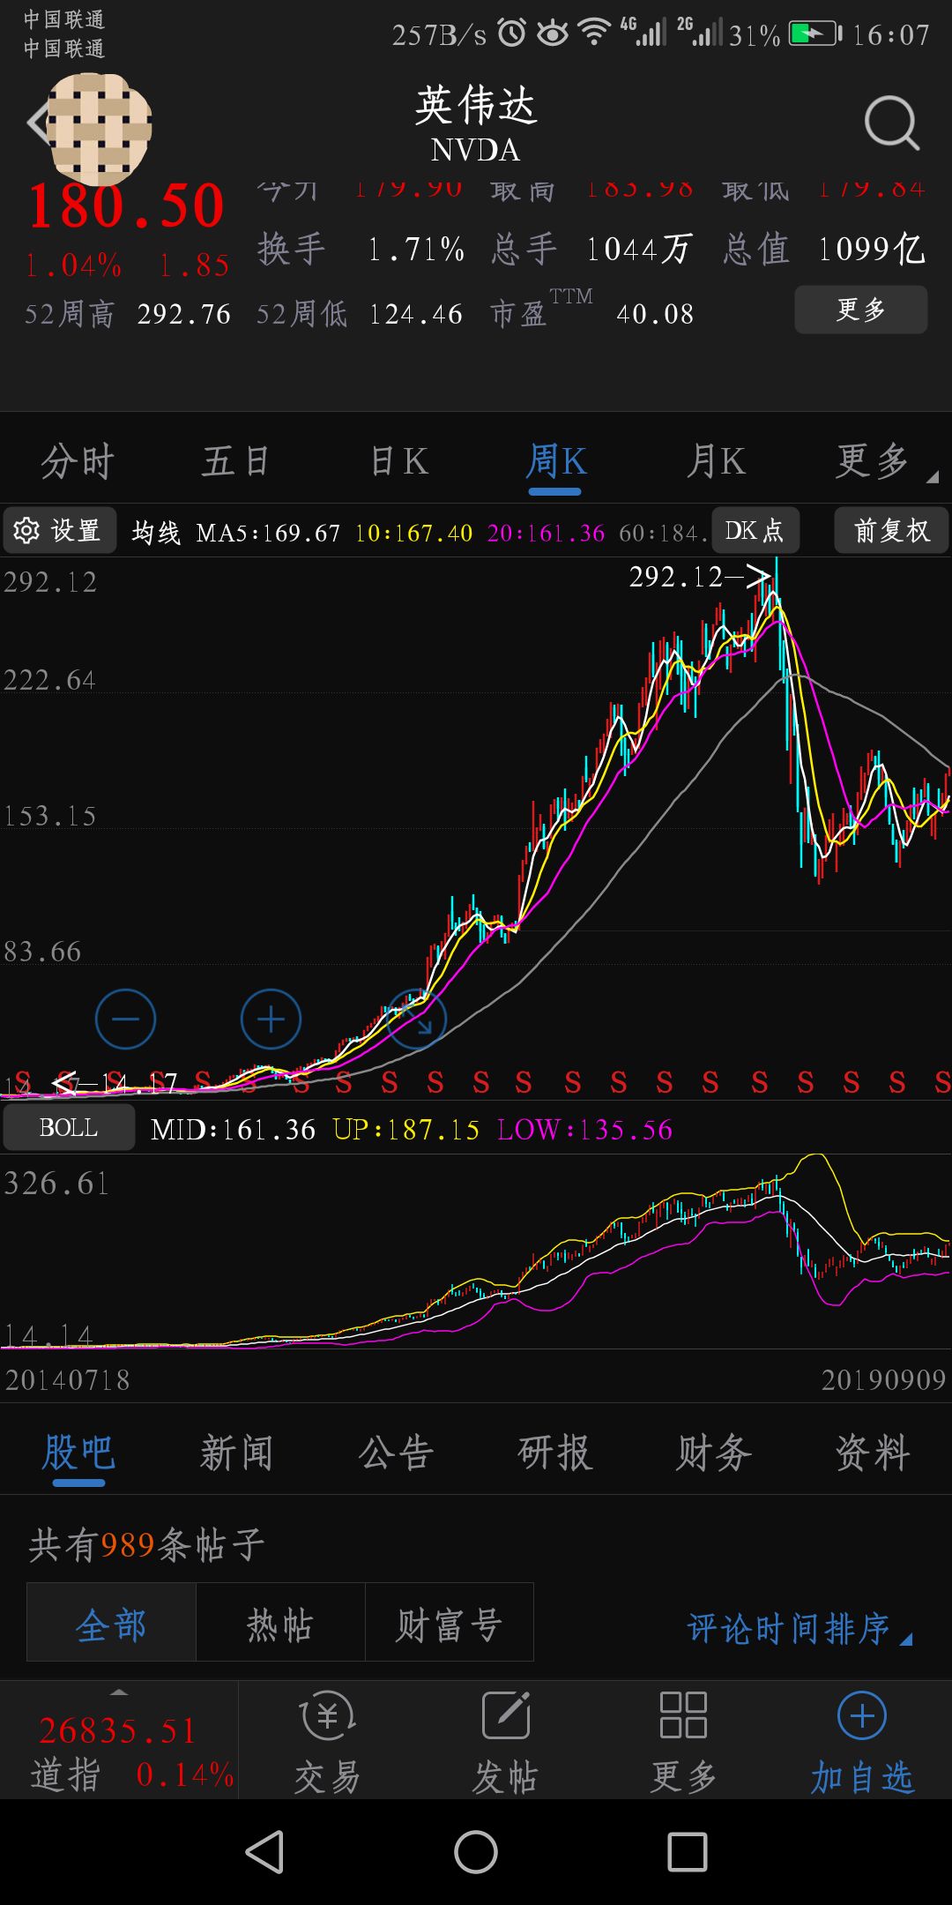The height and width of the screenshot is (1905, 952).
Task: Tap the 英伟达 NVDA title
Action: [476, 123]
